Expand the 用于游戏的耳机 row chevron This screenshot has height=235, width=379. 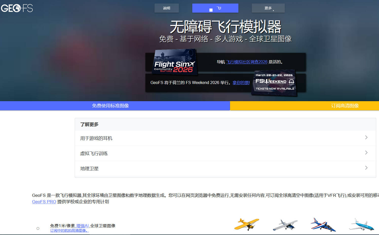click(x=366, y=137)
